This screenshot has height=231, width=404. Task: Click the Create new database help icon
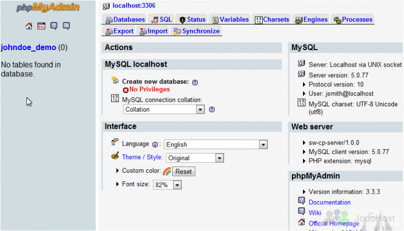195,82
